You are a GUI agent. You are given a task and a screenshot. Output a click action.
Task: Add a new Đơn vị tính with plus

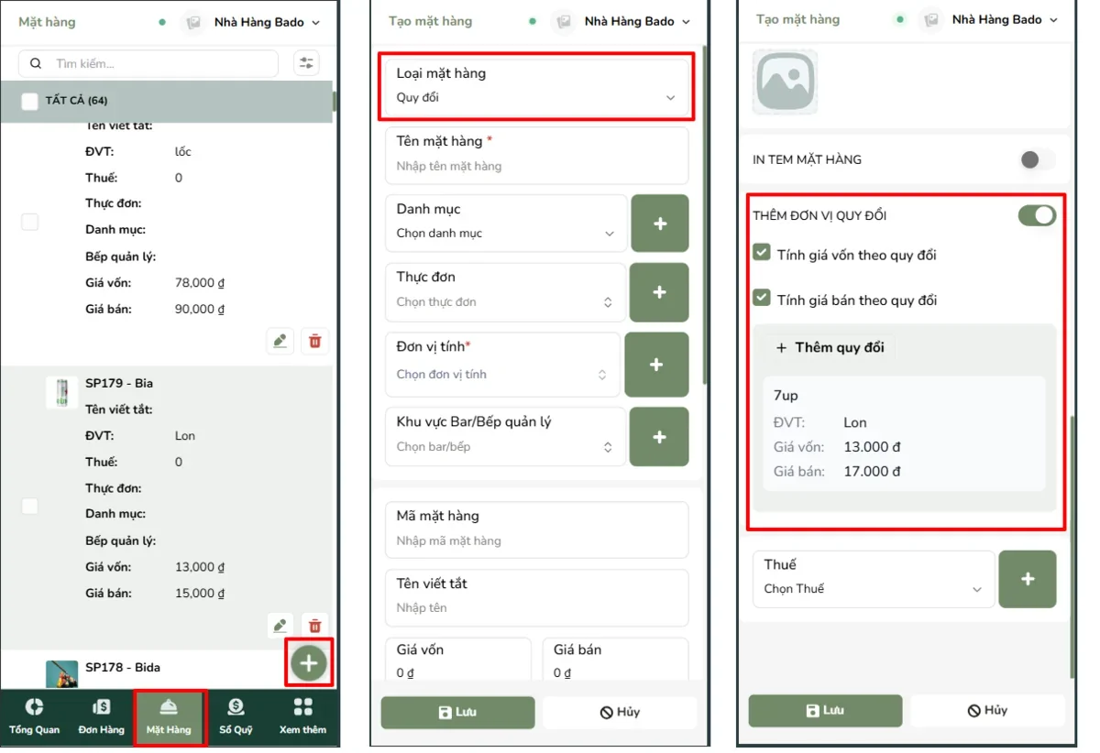[656, 365]
